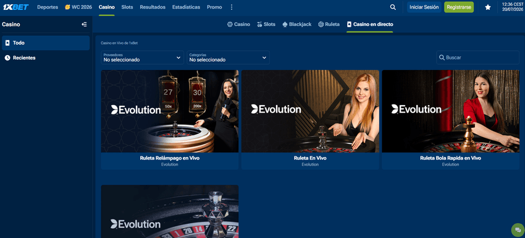Click the 1XBET logo
This screenshot has width=525, height=238.
click(15, 7)
